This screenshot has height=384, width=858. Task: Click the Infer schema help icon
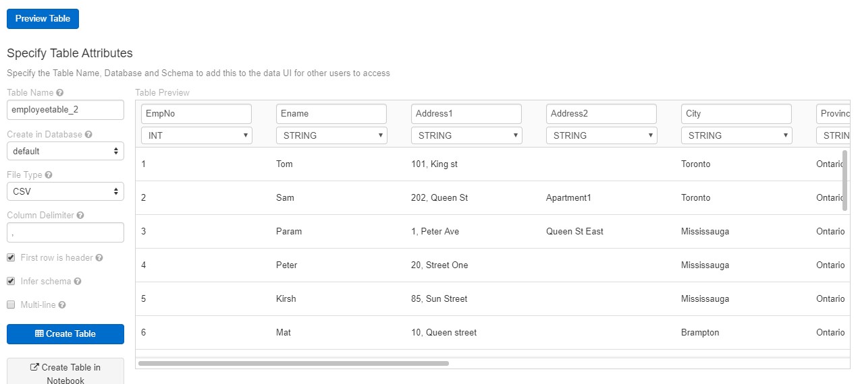(x=78, y=282)
